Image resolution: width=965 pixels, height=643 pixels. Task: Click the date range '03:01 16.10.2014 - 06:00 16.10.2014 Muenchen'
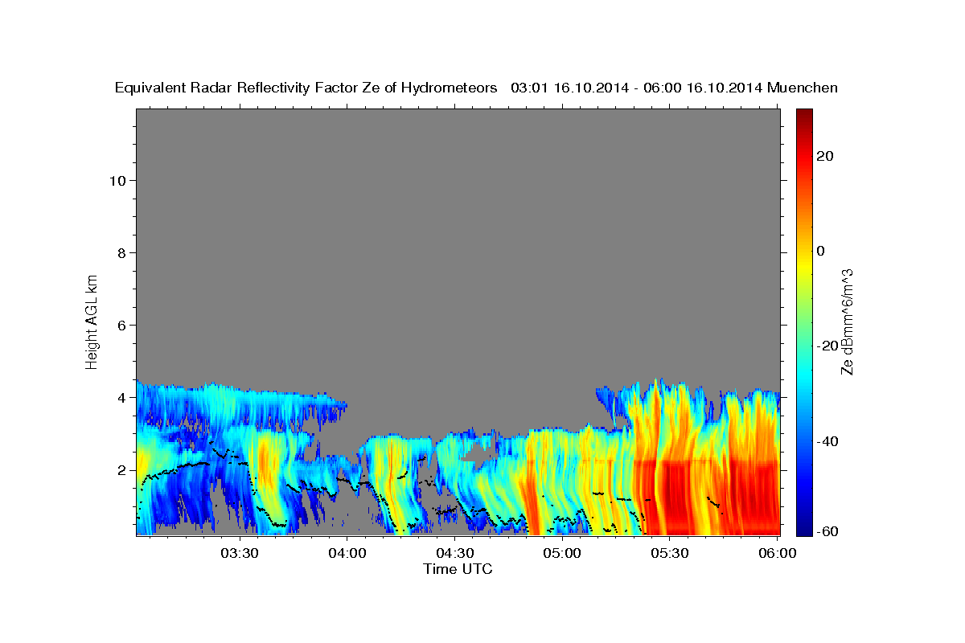pos(674,88)
